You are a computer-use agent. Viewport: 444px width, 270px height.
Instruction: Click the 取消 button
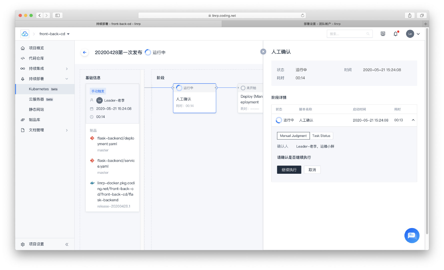click(312, 170)
